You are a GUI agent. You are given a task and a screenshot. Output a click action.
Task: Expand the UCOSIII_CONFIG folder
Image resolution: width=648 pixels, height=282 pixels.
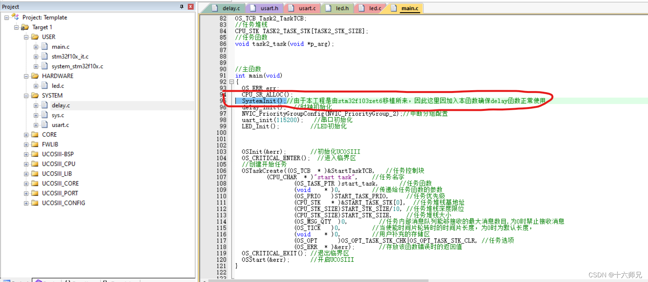(26, 203)
